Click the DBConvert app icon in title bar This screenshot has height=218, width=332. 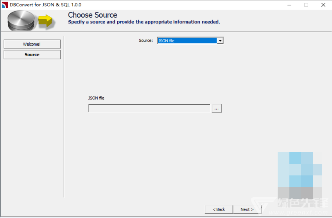coord(5,5)
